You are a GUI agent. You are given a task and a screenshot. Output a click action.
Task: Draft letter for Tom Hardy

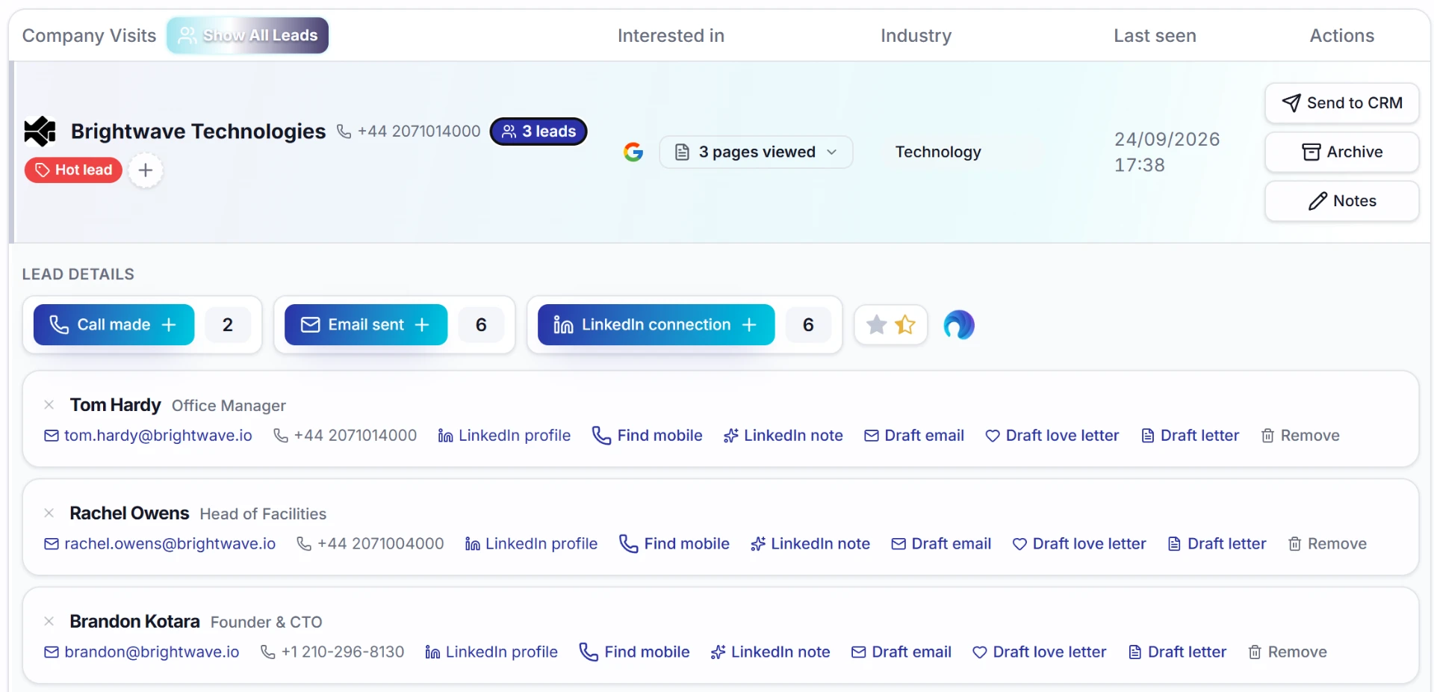[x=1191, y=436]
